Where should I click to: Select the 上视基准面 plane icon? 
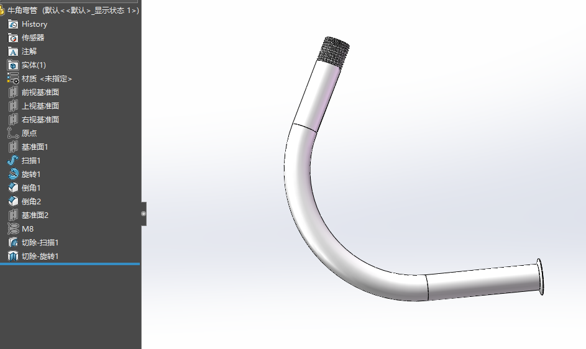(13, 106)
